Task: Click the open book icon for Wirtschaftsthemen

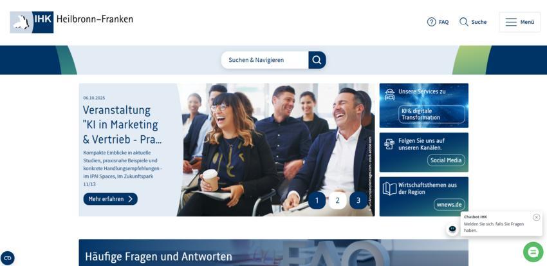Action: click(x=389, y=188)
